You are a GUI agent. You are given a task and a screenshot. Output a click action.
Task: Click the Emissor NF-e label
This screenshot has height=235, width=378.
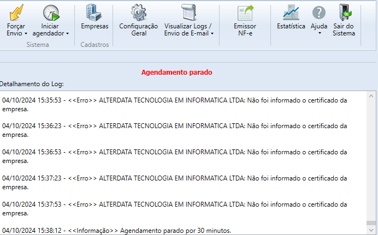245,29
